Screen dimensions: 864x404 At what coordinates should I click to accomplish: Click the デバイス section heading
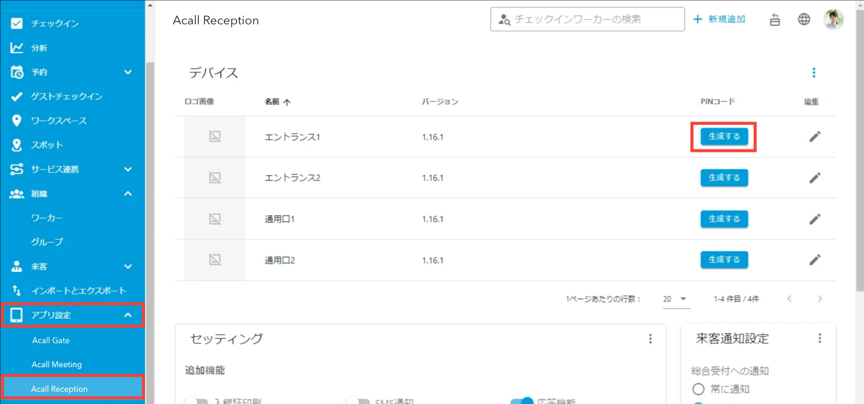point(213,73)
